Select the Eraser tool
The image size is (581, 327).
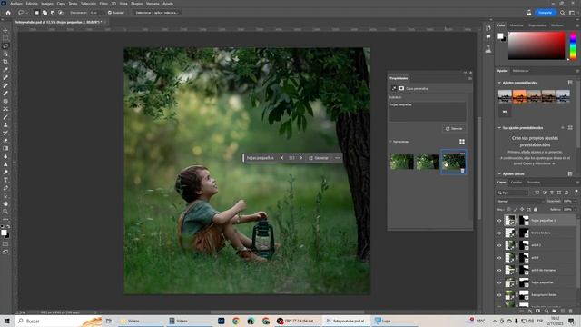[5, 141]
